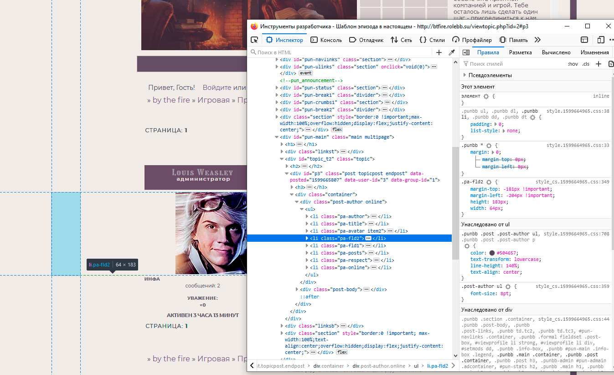The image size is (614, 375).
Task: Toggle responsive design mode icon
Action: pyautogui.click(x=601, y=40)
